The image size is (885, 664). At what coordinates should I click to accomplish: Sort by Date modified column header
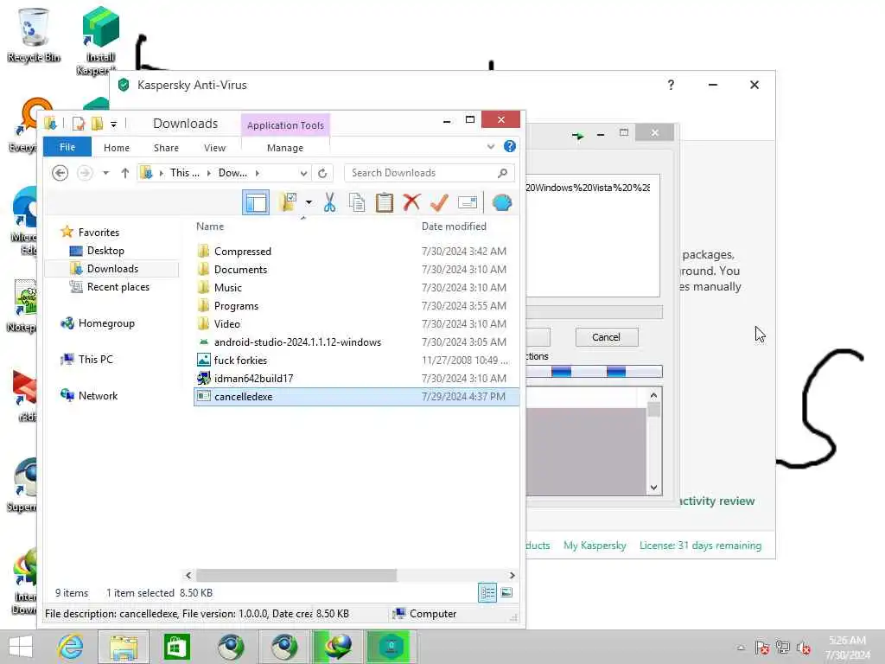coord(454,227)
